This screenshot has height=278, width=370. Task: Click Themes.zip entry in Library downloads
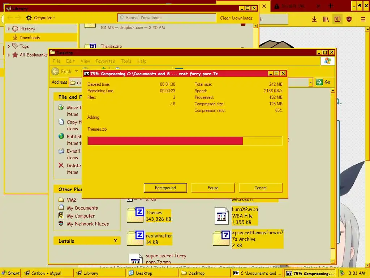point(111,46)
